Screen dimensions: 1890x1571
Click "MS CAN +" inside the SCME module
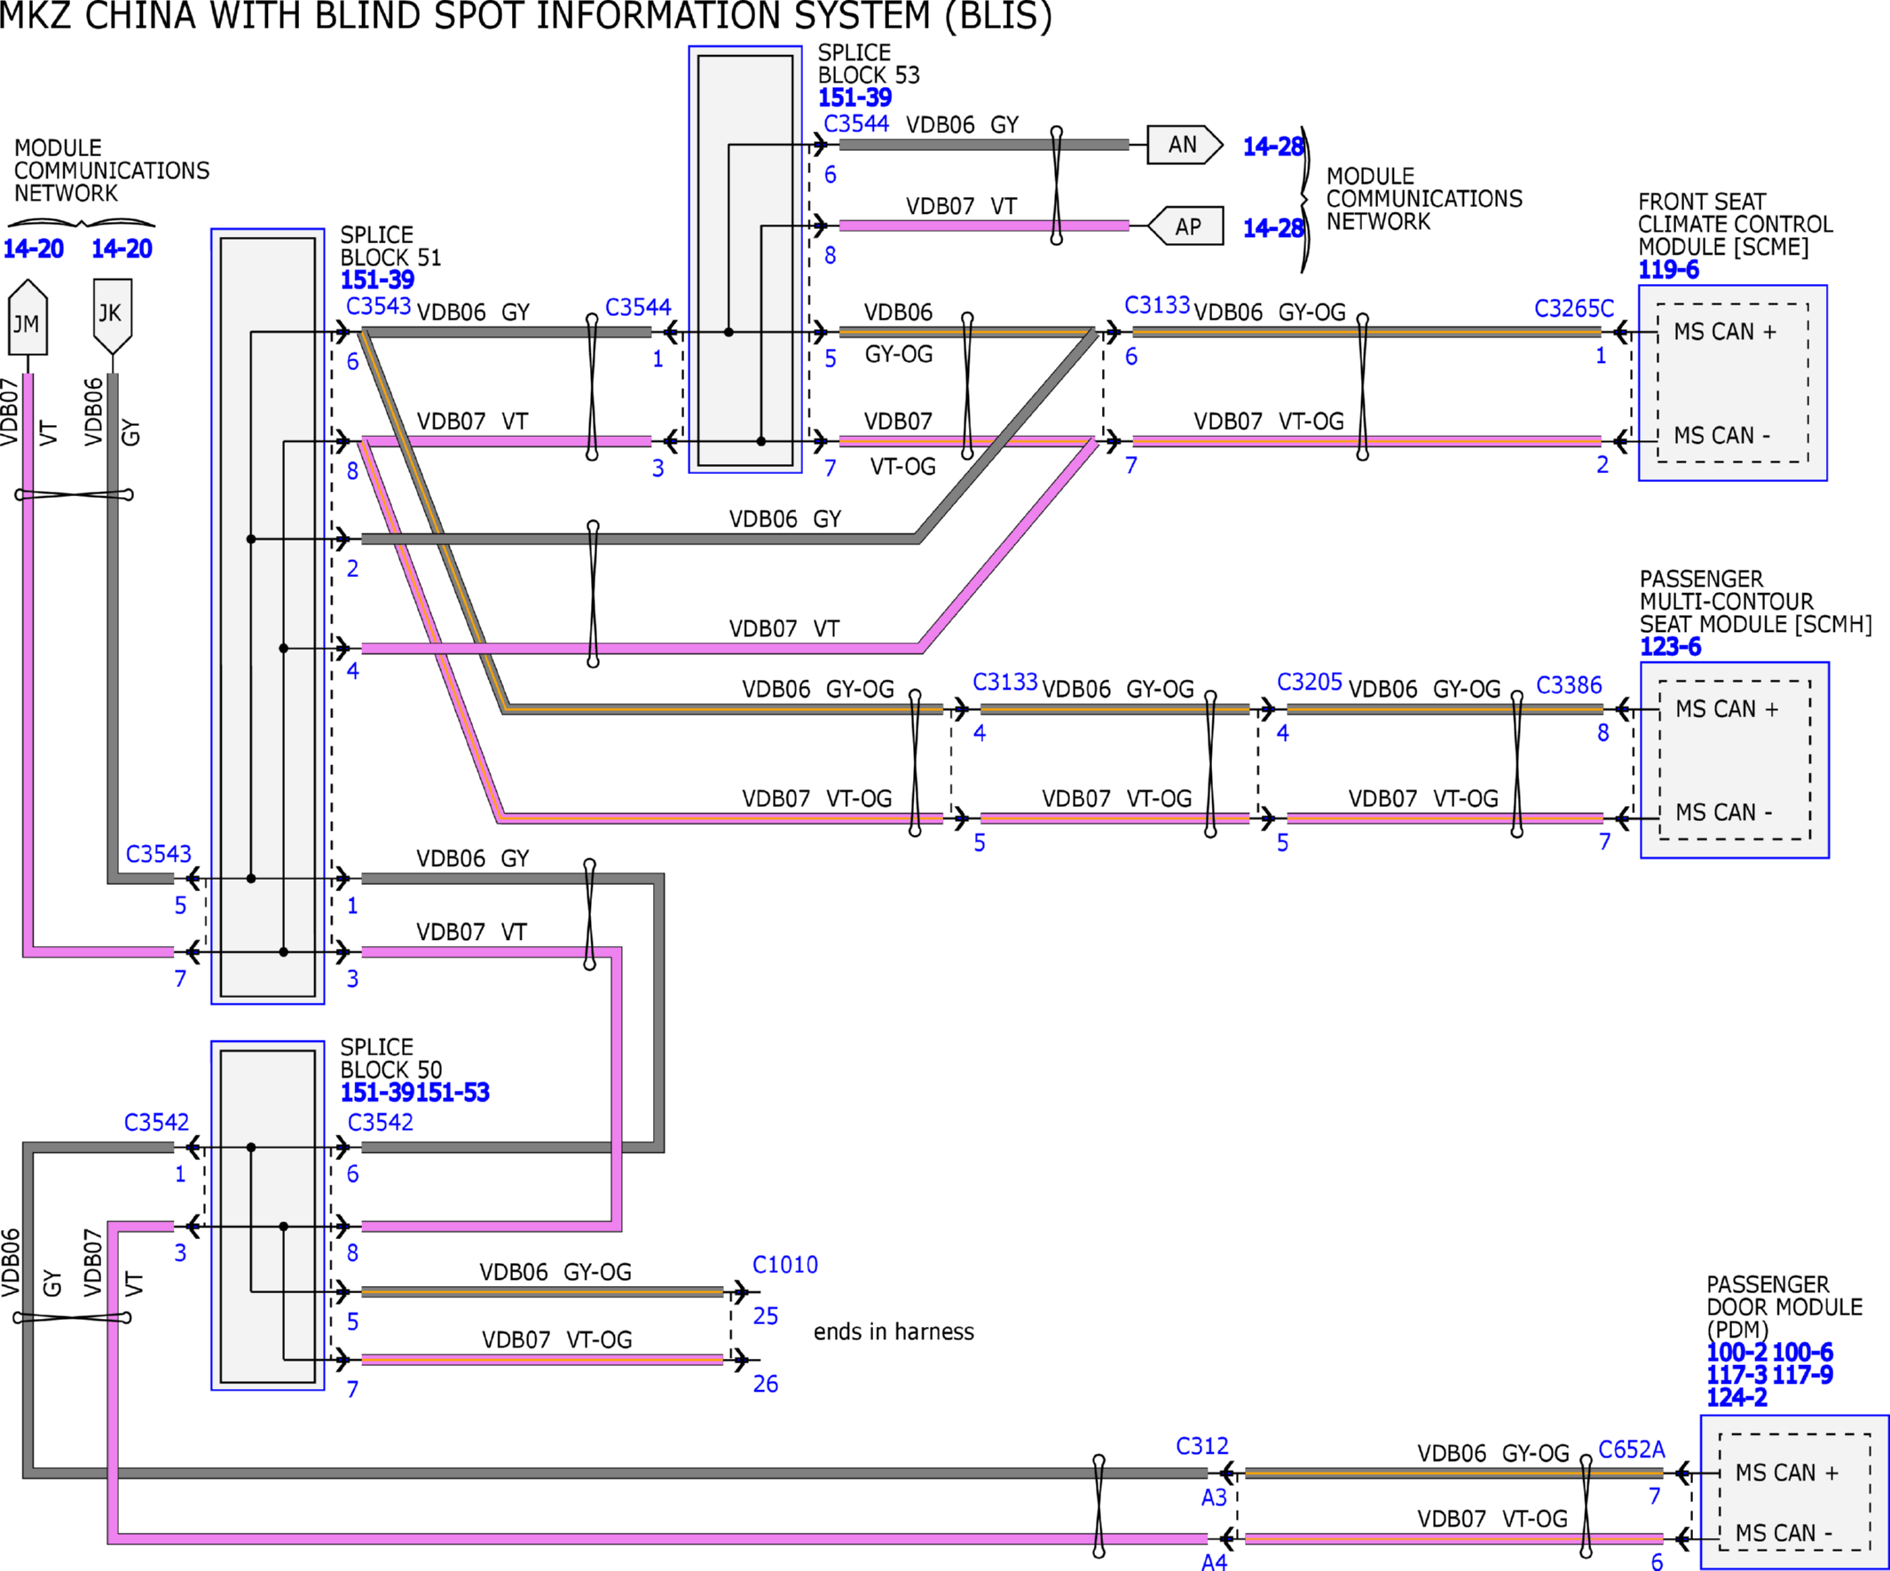1725,332
